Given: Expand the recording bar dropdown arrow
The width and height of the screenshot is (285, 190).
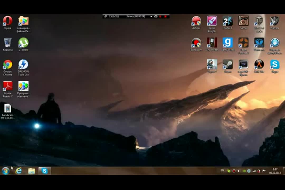Looking at the screenshot, I should (x=151, y=16).
